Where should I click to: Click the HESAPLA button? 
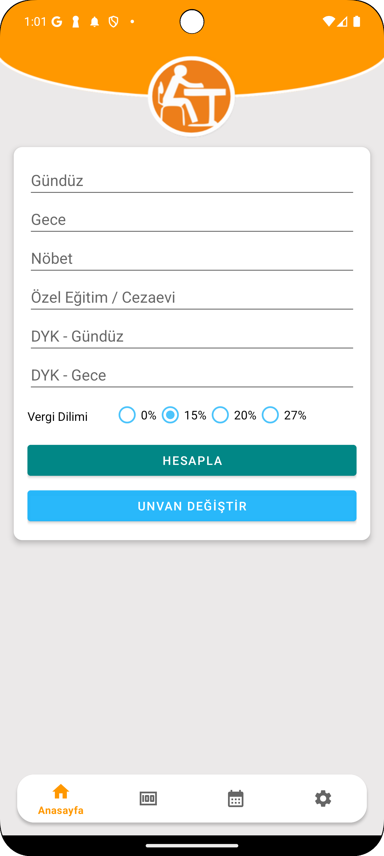(192, 460)
